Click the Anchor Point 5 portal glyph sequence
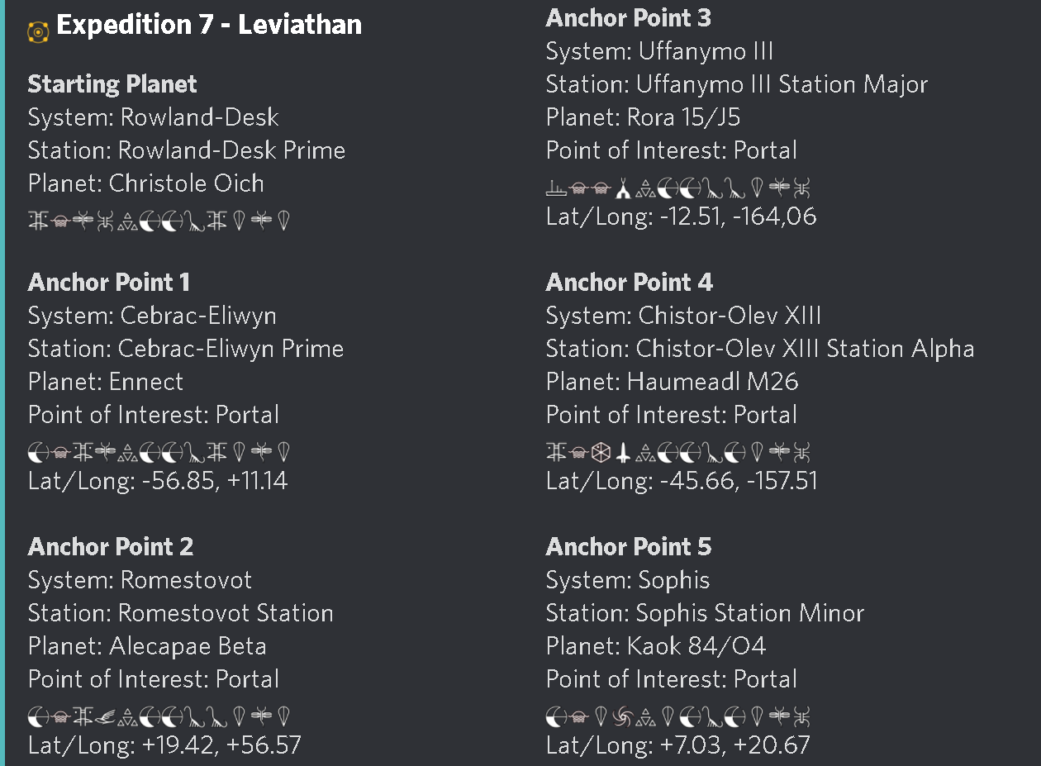 [677, 716]
